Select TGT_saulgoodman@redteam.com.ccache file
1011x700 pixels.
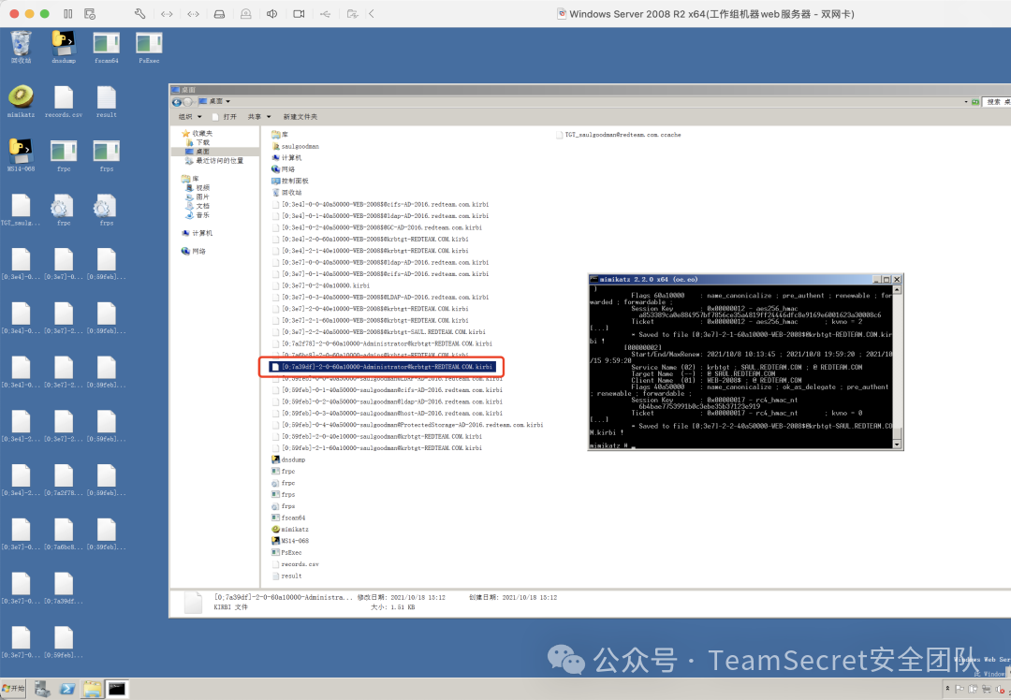point(619,135)
